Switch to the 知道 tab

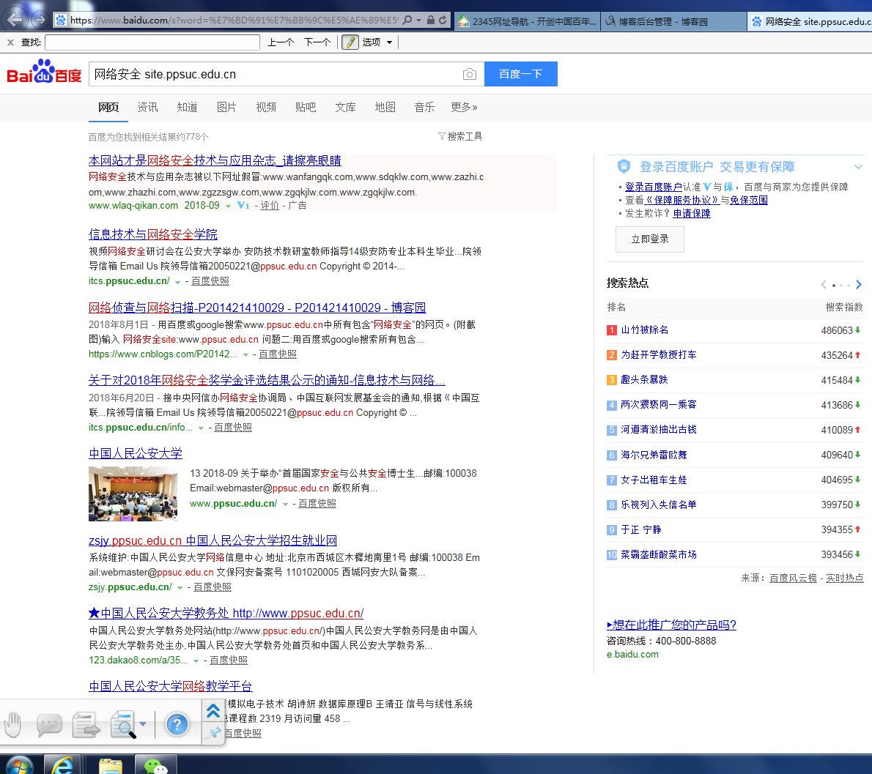point(187,107)
